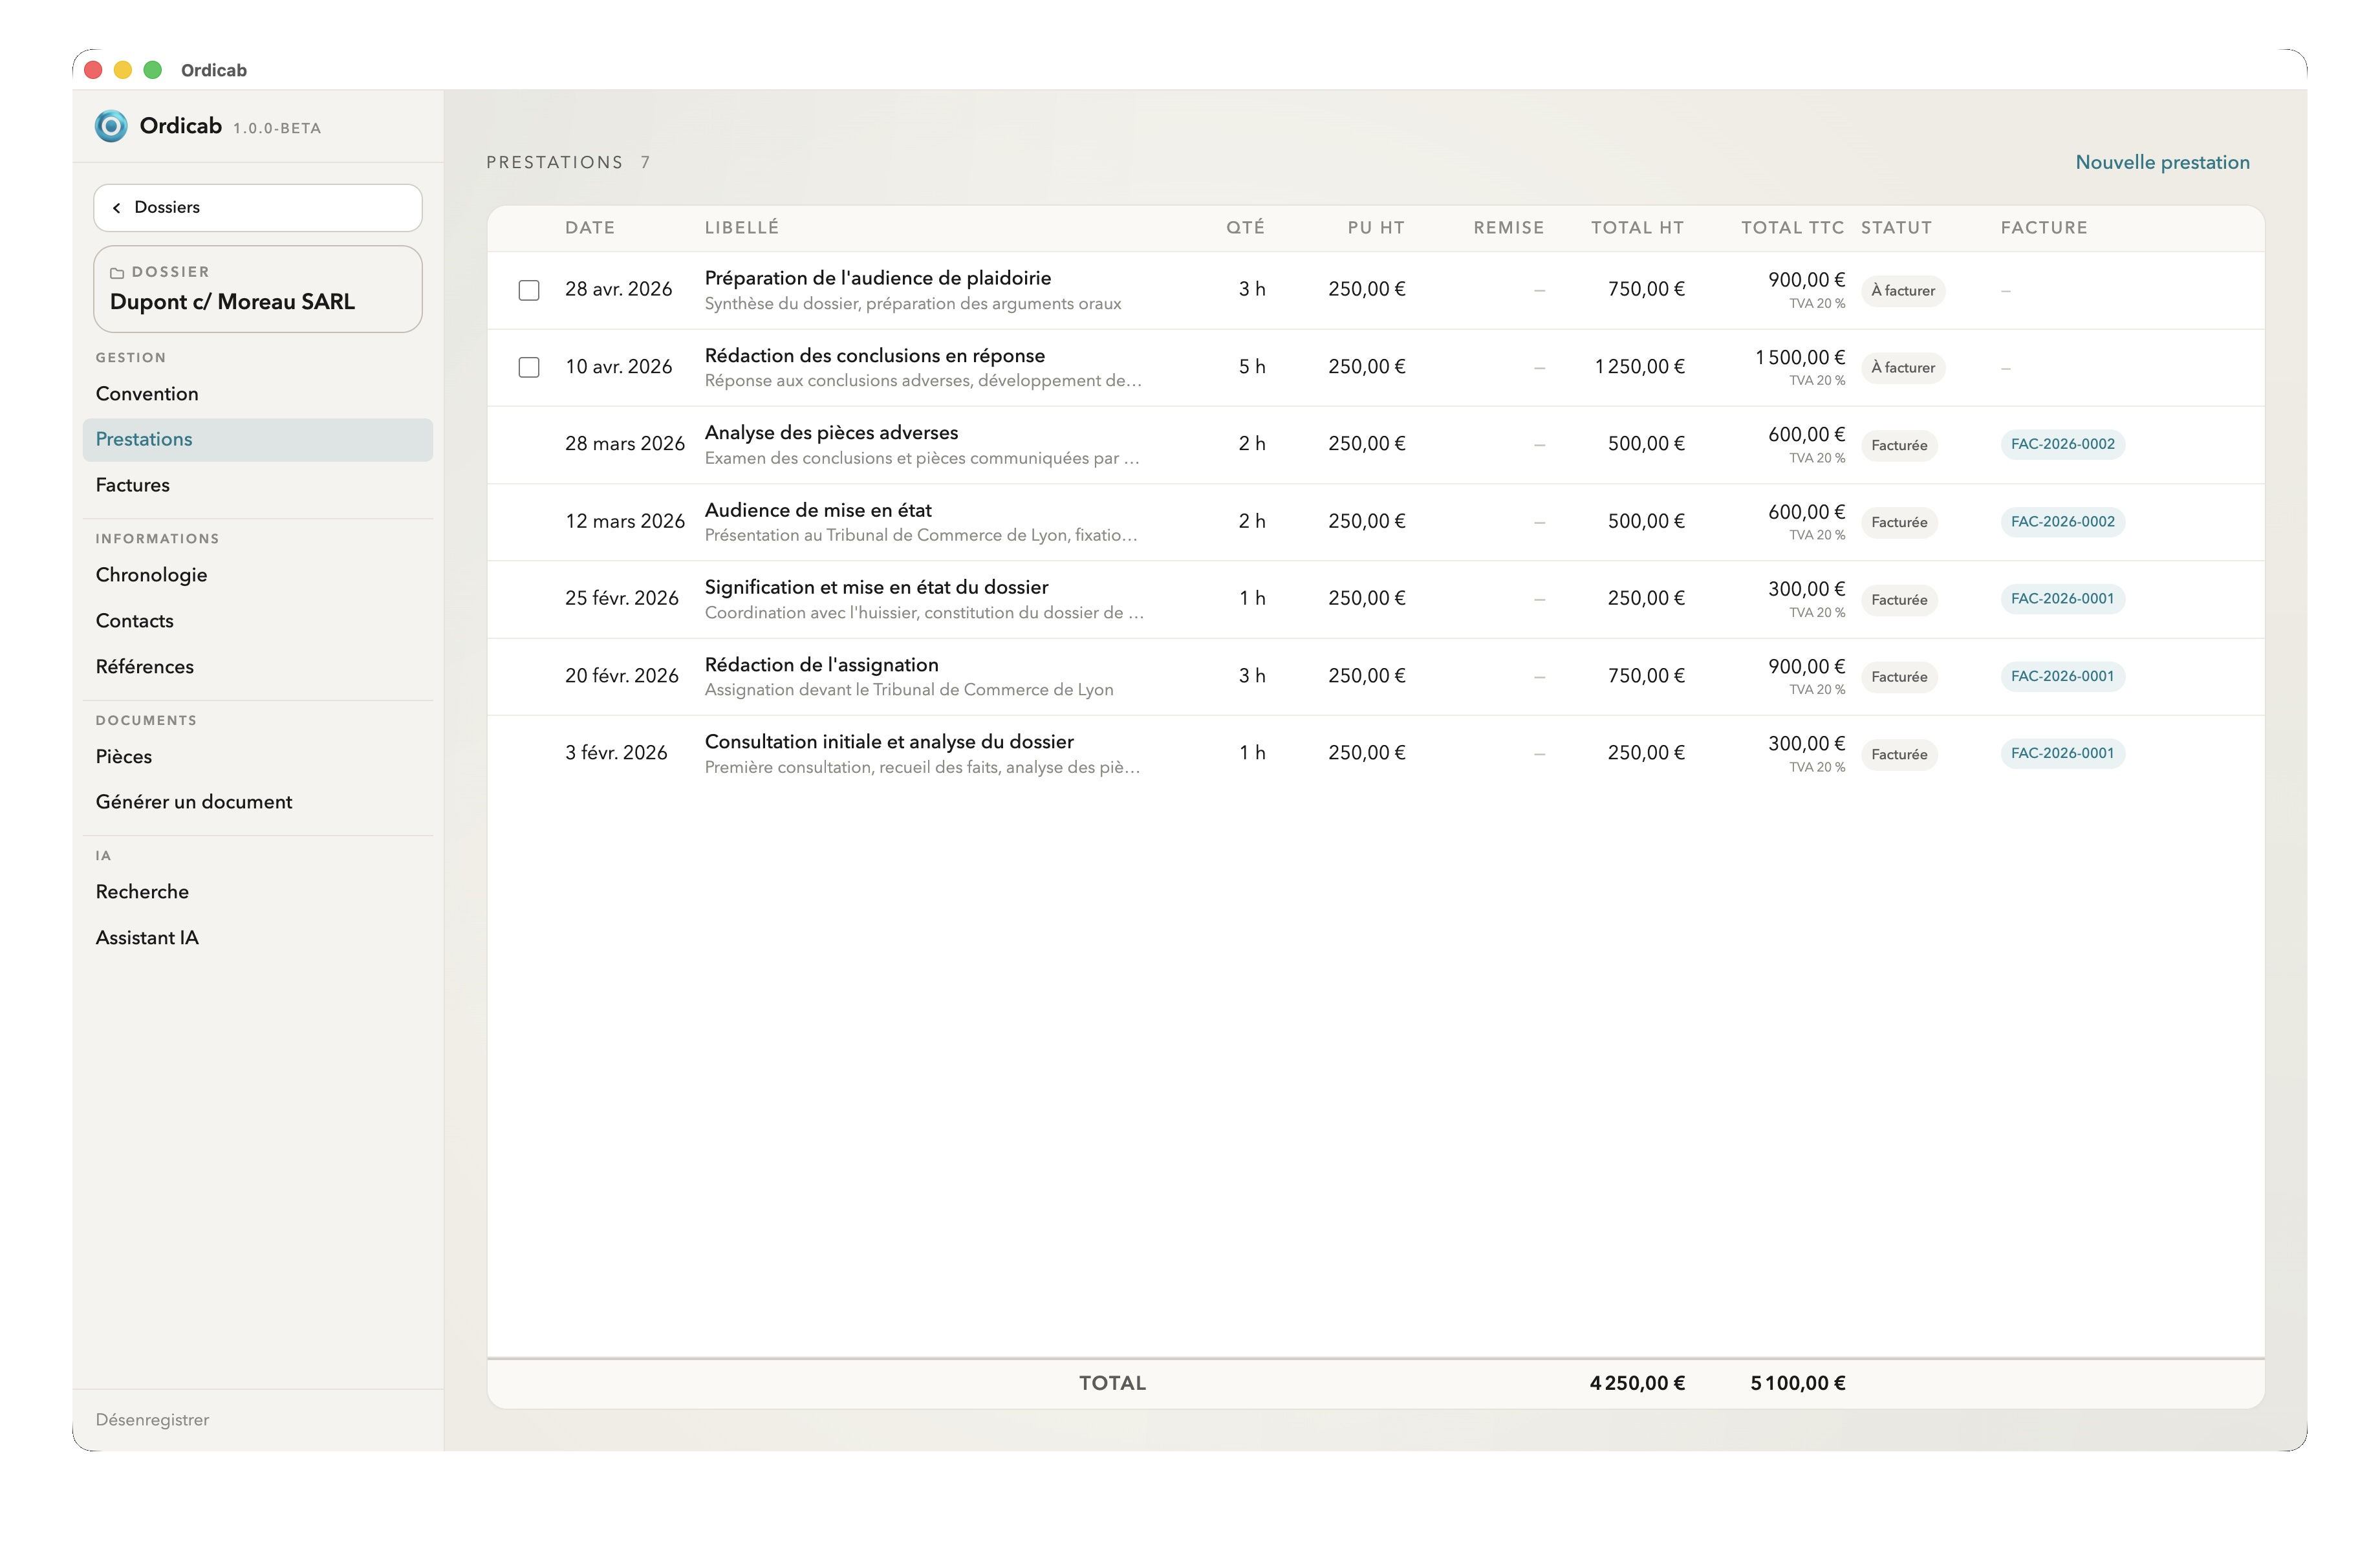
Task: Click the back chevron beside Dossiers
Action: (117, 208)
